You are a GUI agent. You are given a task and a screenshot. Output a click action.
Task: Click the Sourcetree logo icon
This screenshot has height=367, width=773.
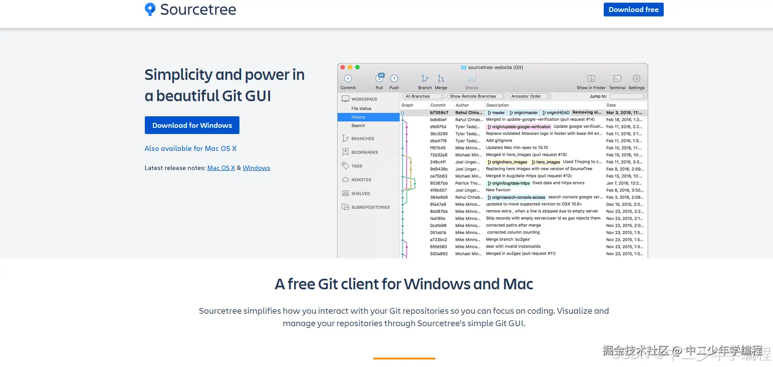click(150, 9)
